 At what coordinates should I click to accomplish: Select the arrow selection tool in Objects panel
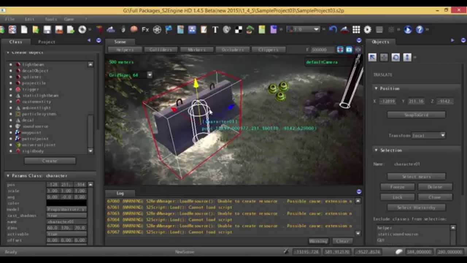[372, 57]
